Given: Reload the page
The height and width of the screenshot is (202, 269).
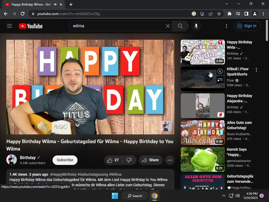Looking at the screenshot, I should coord(23,14).
